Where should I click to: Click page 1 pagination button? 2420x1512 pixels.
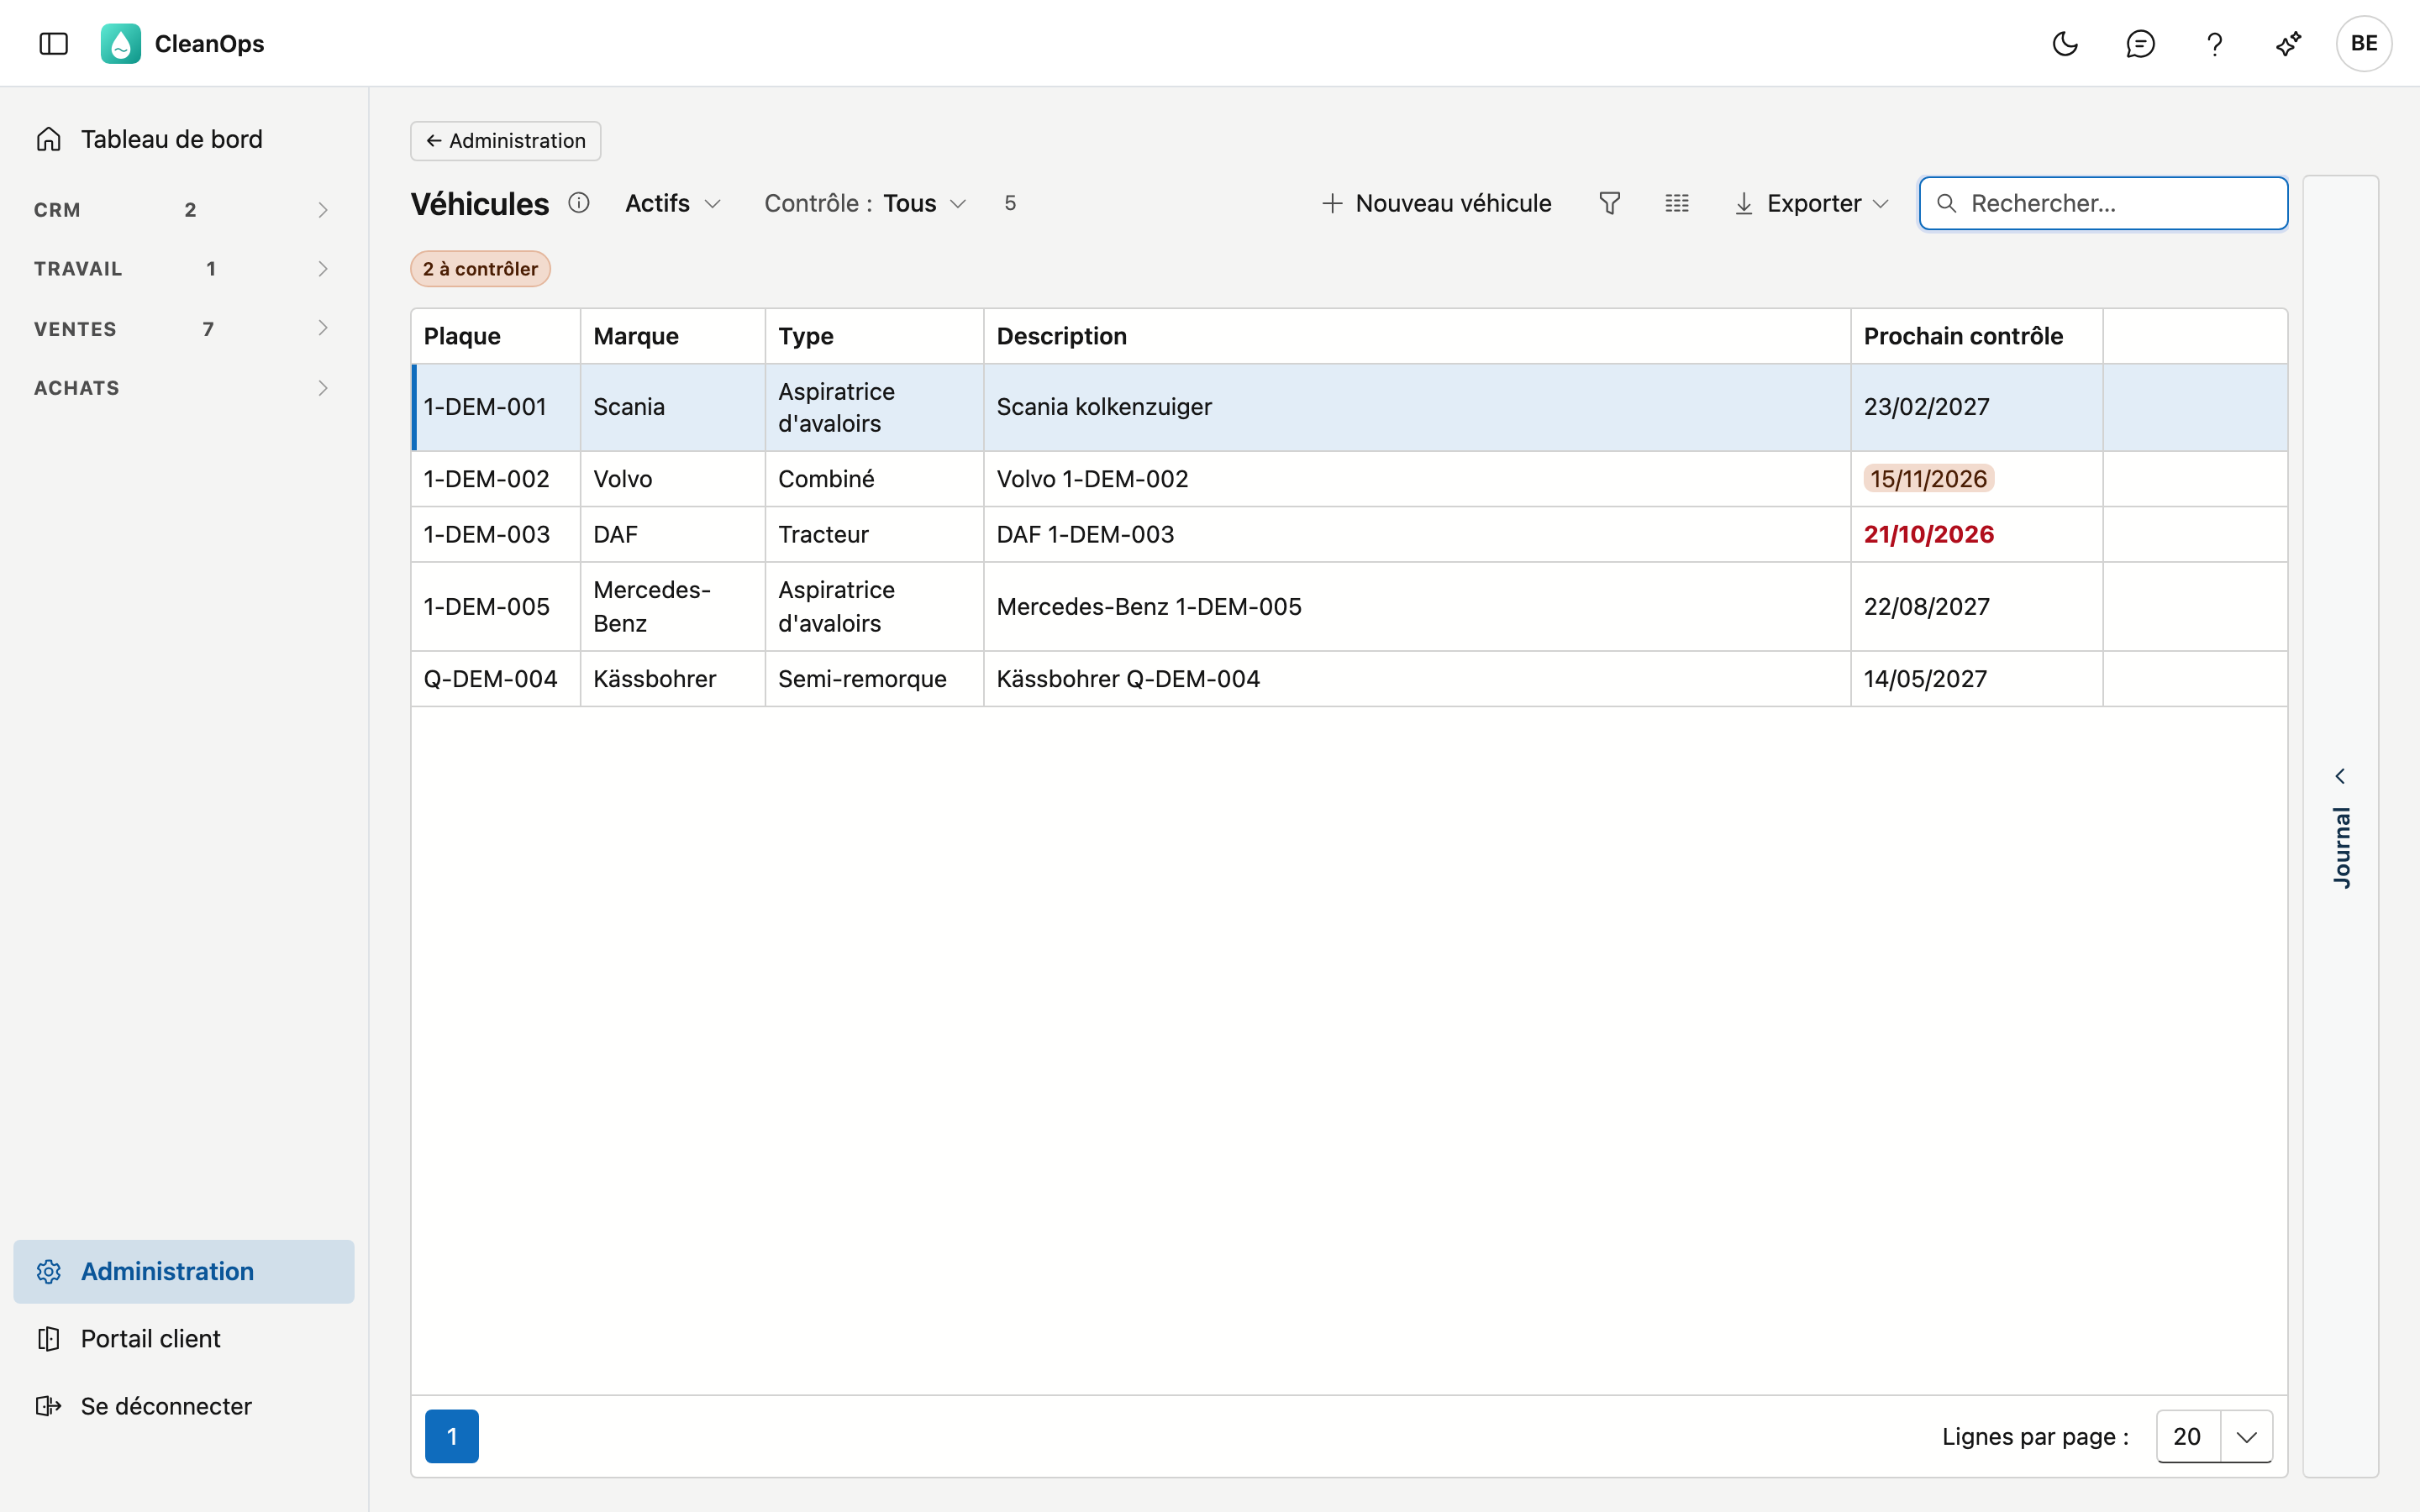click(452, 1436)
